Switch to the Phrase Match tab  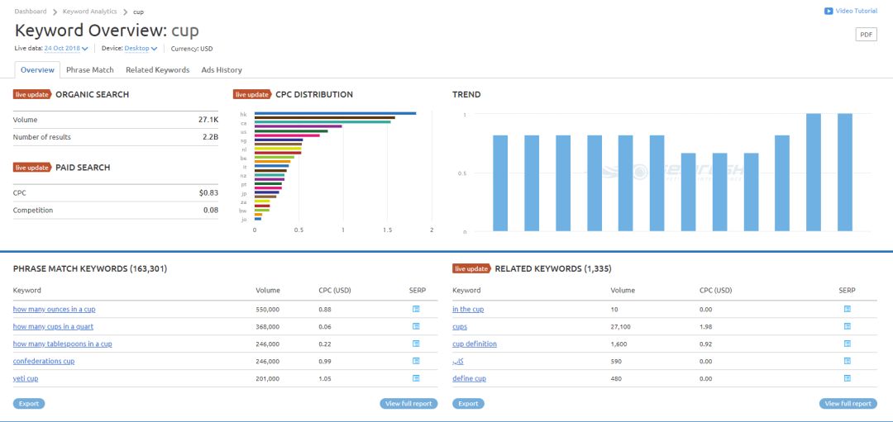pos(90,70)
